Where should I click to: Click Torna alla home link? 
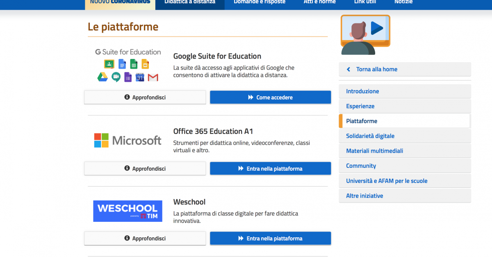point(377,69)
